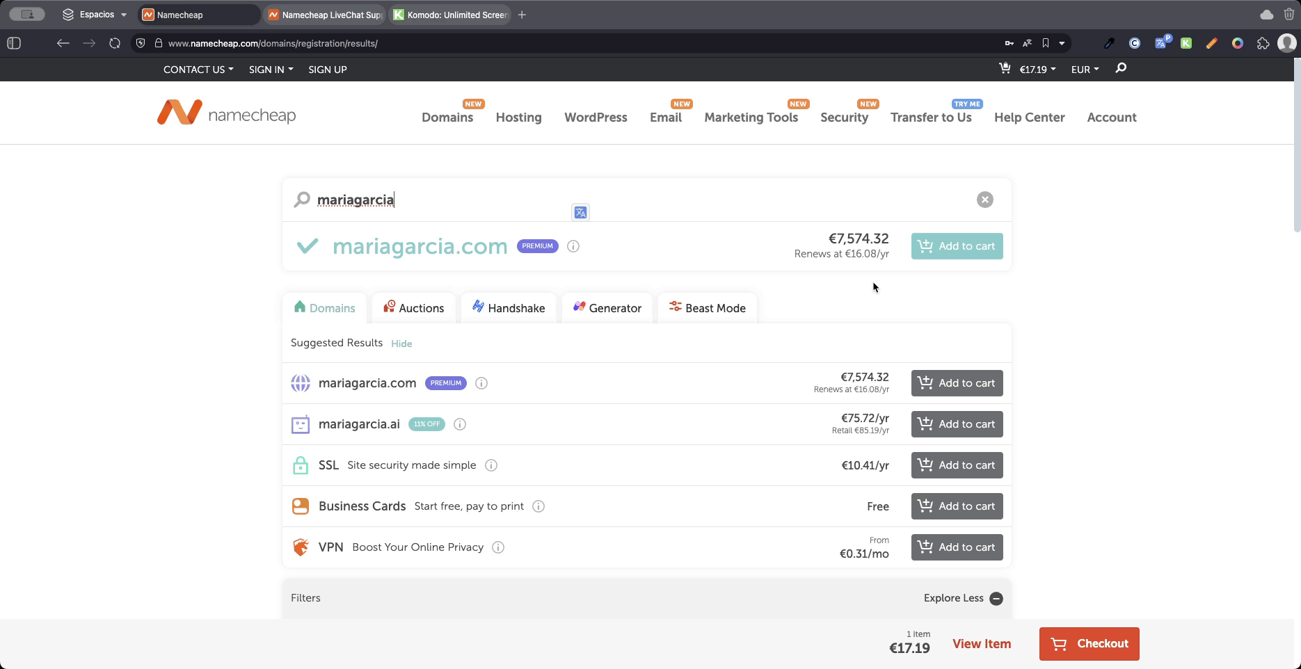Click the shopping cart icon in top bar
The width and height of the screenshot is (1301, 669).
click(x=1005, y=68)
